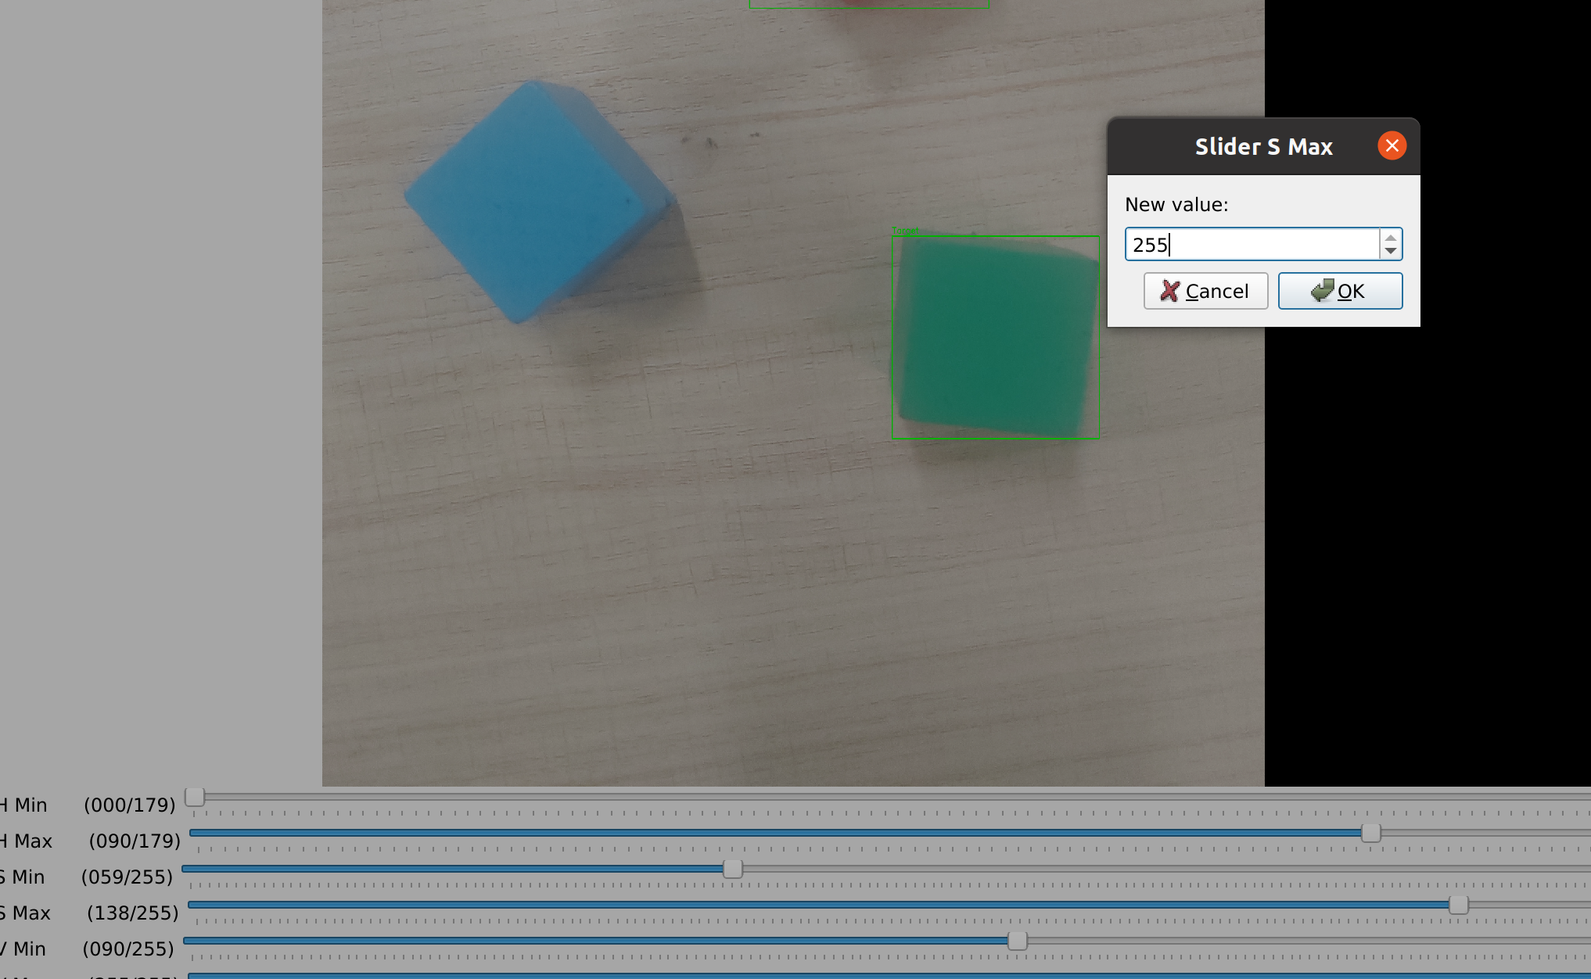1591x979 pixels.
Task: Close the Slider S Max dialog
Action: click(x=1392, y=146)
